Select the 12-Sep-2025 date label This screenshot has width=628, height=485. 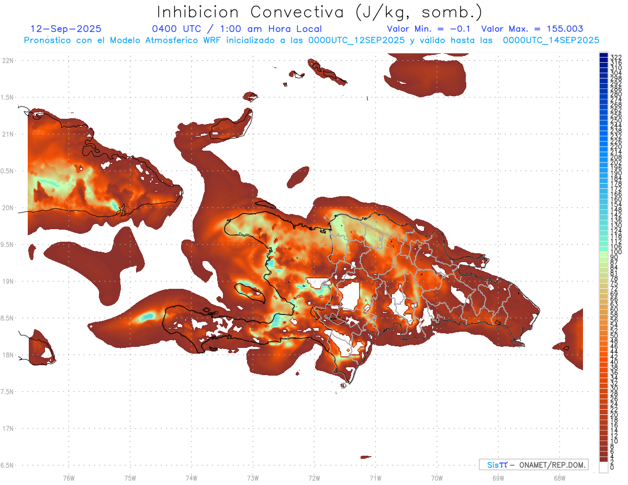[66, 29]
